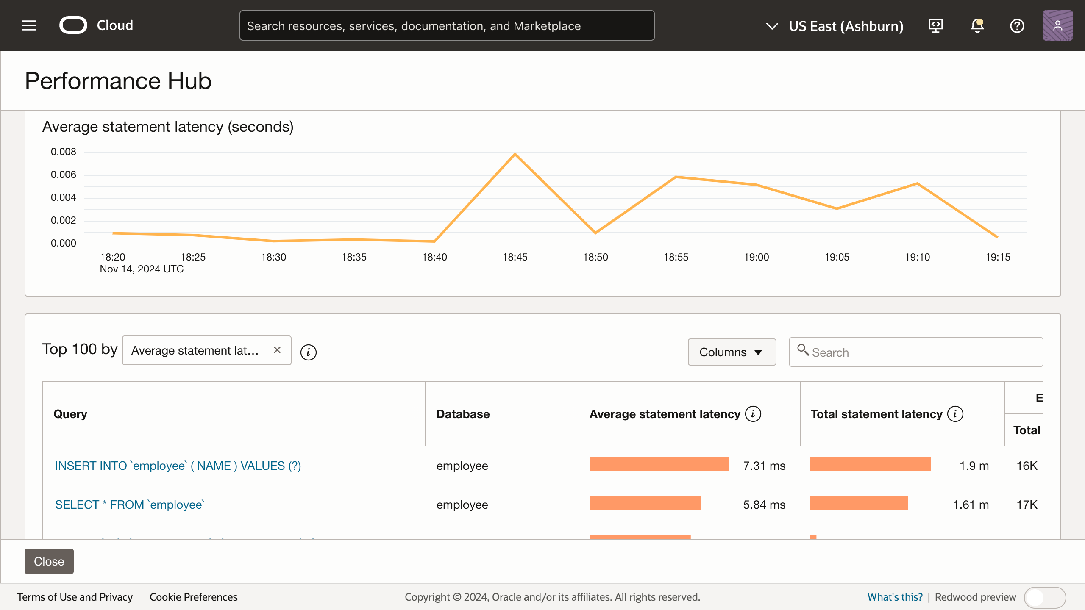The height and width of the screenshot is (610, 1085).
Task: Click the What's this? link
Action: (895, 597)
